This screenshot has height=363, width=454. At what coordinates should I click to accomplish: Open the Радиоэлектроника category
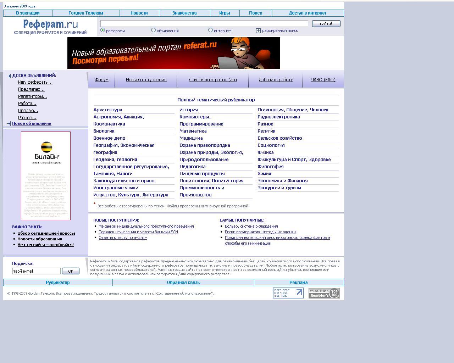pos(279,117)
